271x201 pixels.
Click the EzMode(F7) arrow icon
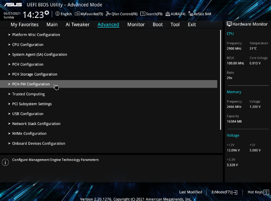pyautogui.click(x=235, y=192)
